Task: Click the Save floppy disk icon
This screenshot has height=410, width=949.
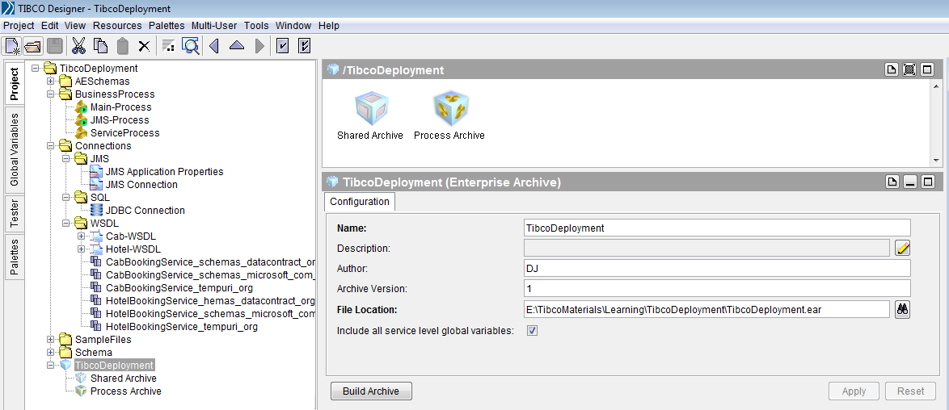Action: tap(54, 46)
